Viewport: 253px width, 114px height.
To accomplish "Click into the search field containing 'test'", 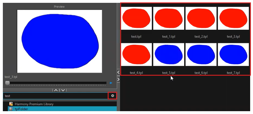I will (55, 96).
